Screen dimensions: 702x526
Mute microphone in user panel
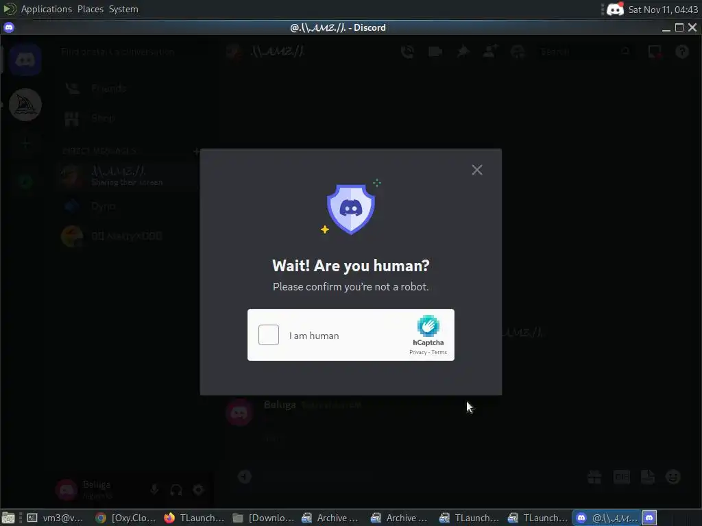(154, 490)
